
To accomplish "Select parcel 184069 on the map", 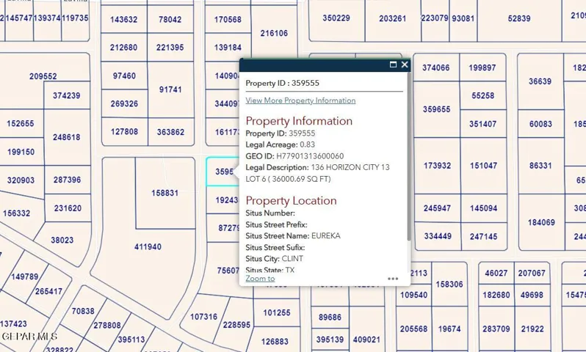I will tap(541, 222).
